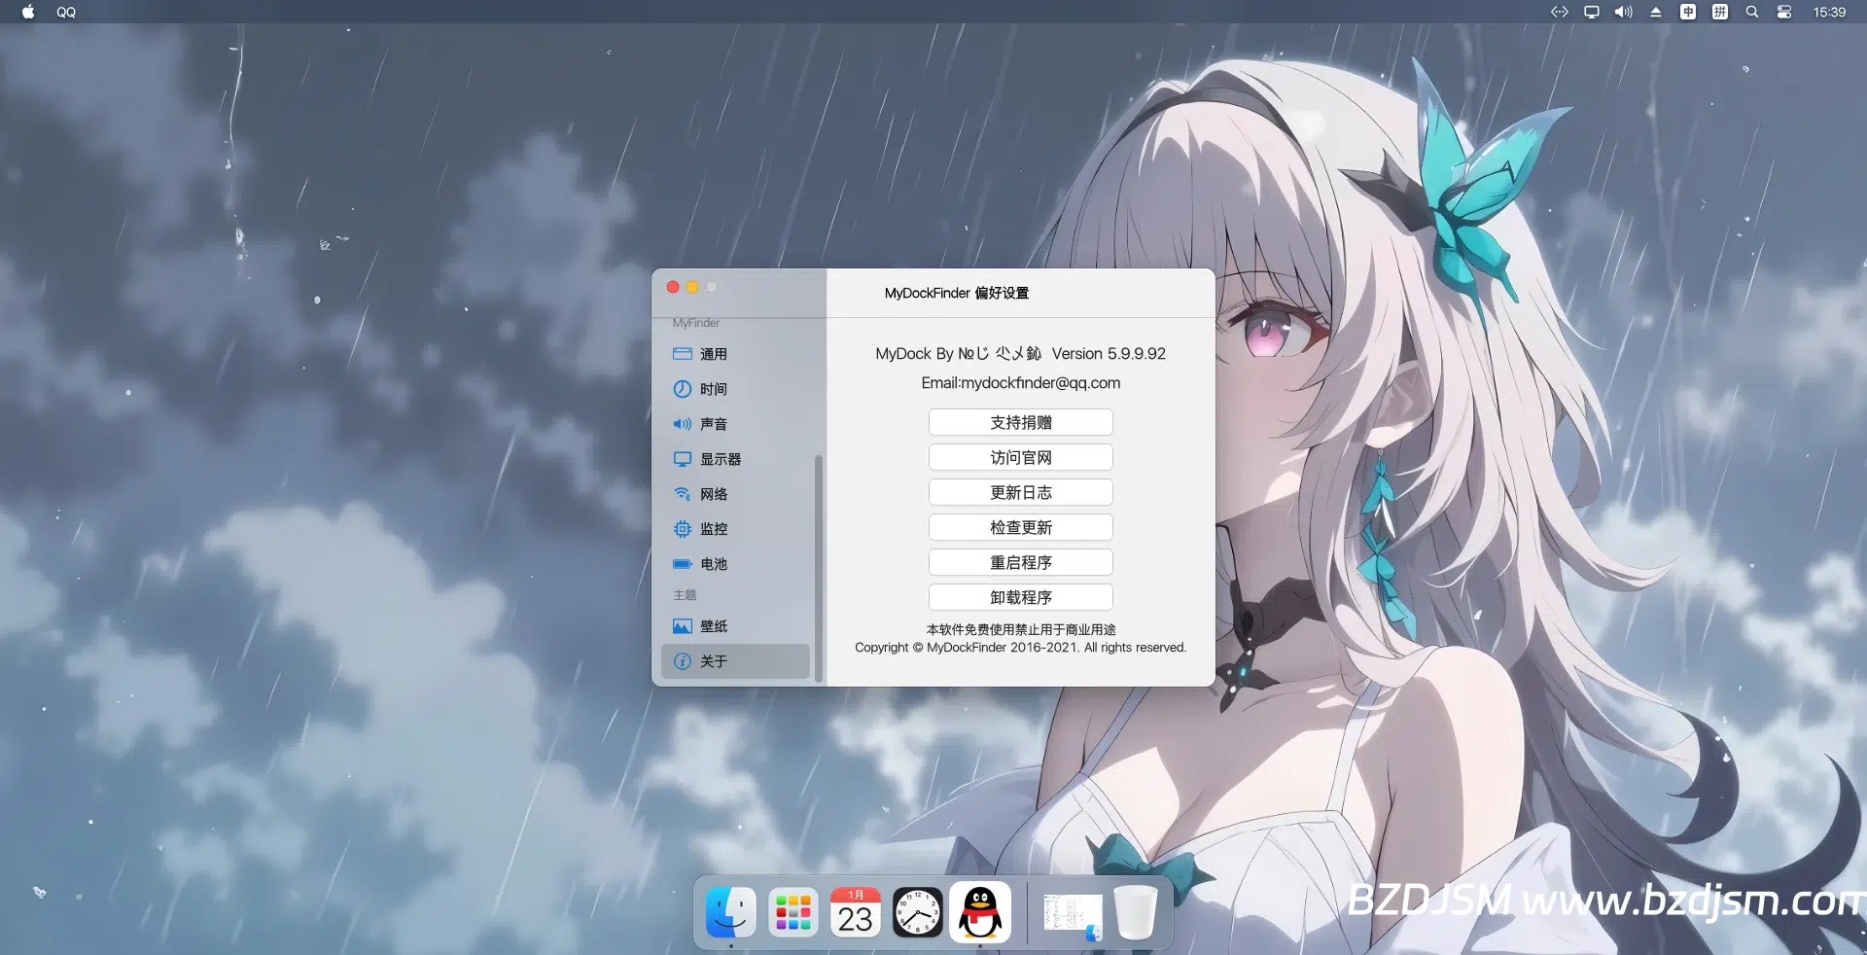Click the 支持捐赠 donate button

tap(1020, 422)
